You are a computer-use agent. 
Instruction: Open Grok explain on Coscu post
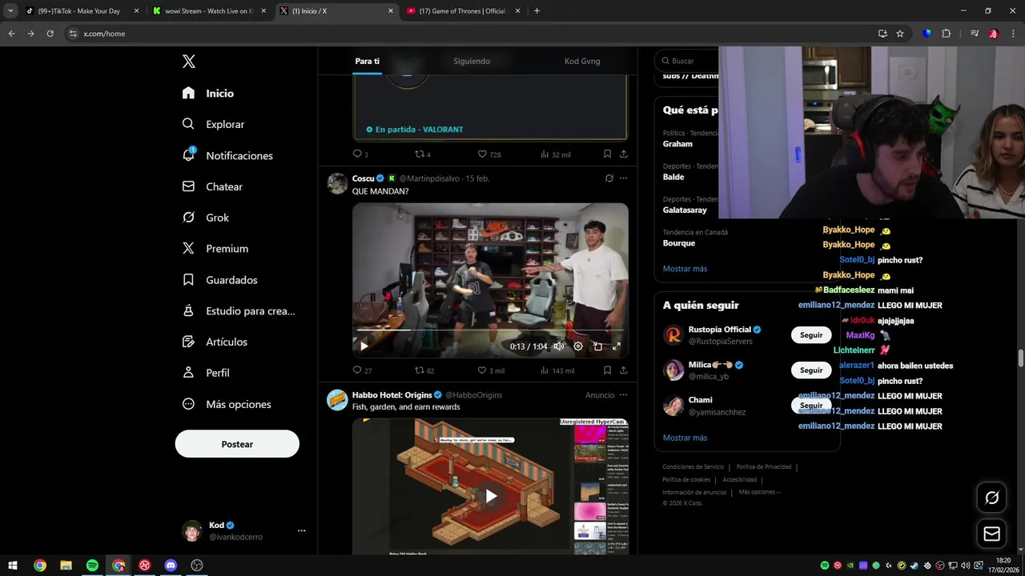pos(609,178)
